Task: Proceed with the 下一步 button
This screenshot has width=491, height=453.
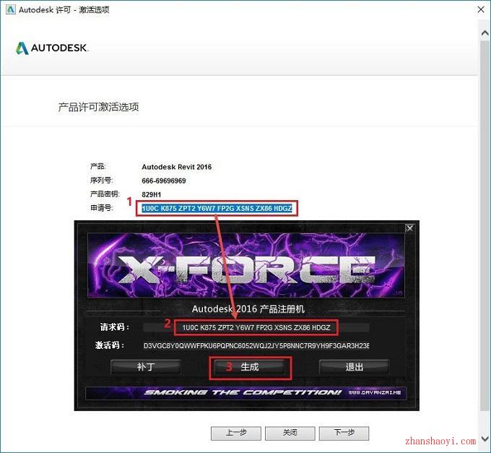Action: click(344, 433)
